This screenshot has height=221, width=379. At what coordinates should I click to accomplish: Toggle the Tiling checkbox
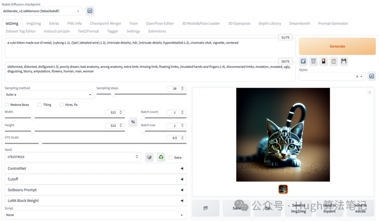tap(39, 105)
